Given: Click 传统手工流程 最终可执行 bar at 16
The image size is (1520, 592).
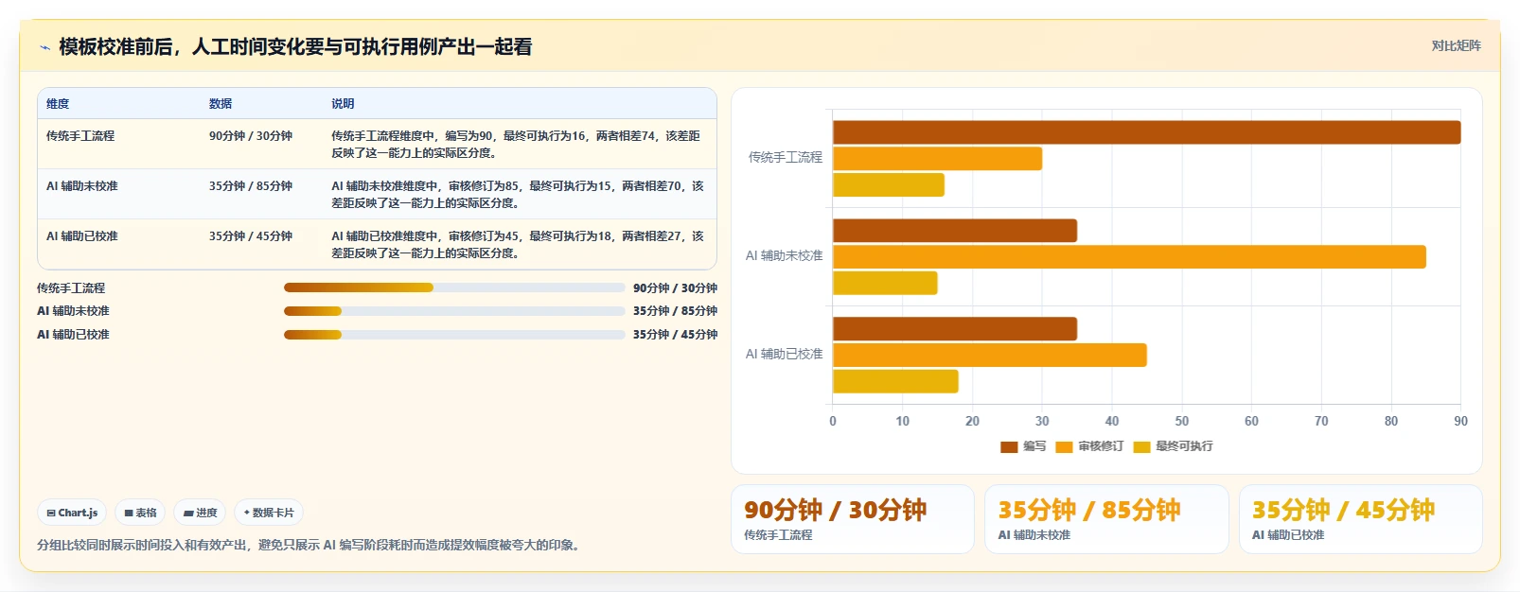Looking at the screenshot, I should pos(889,184).
